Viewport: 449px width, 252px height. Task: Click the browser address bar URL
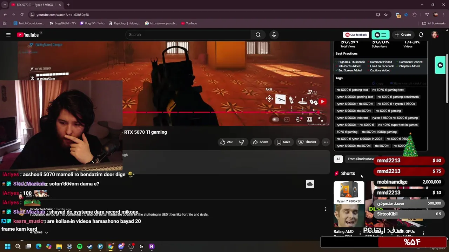pyautogui.click(x=62, y=15)
